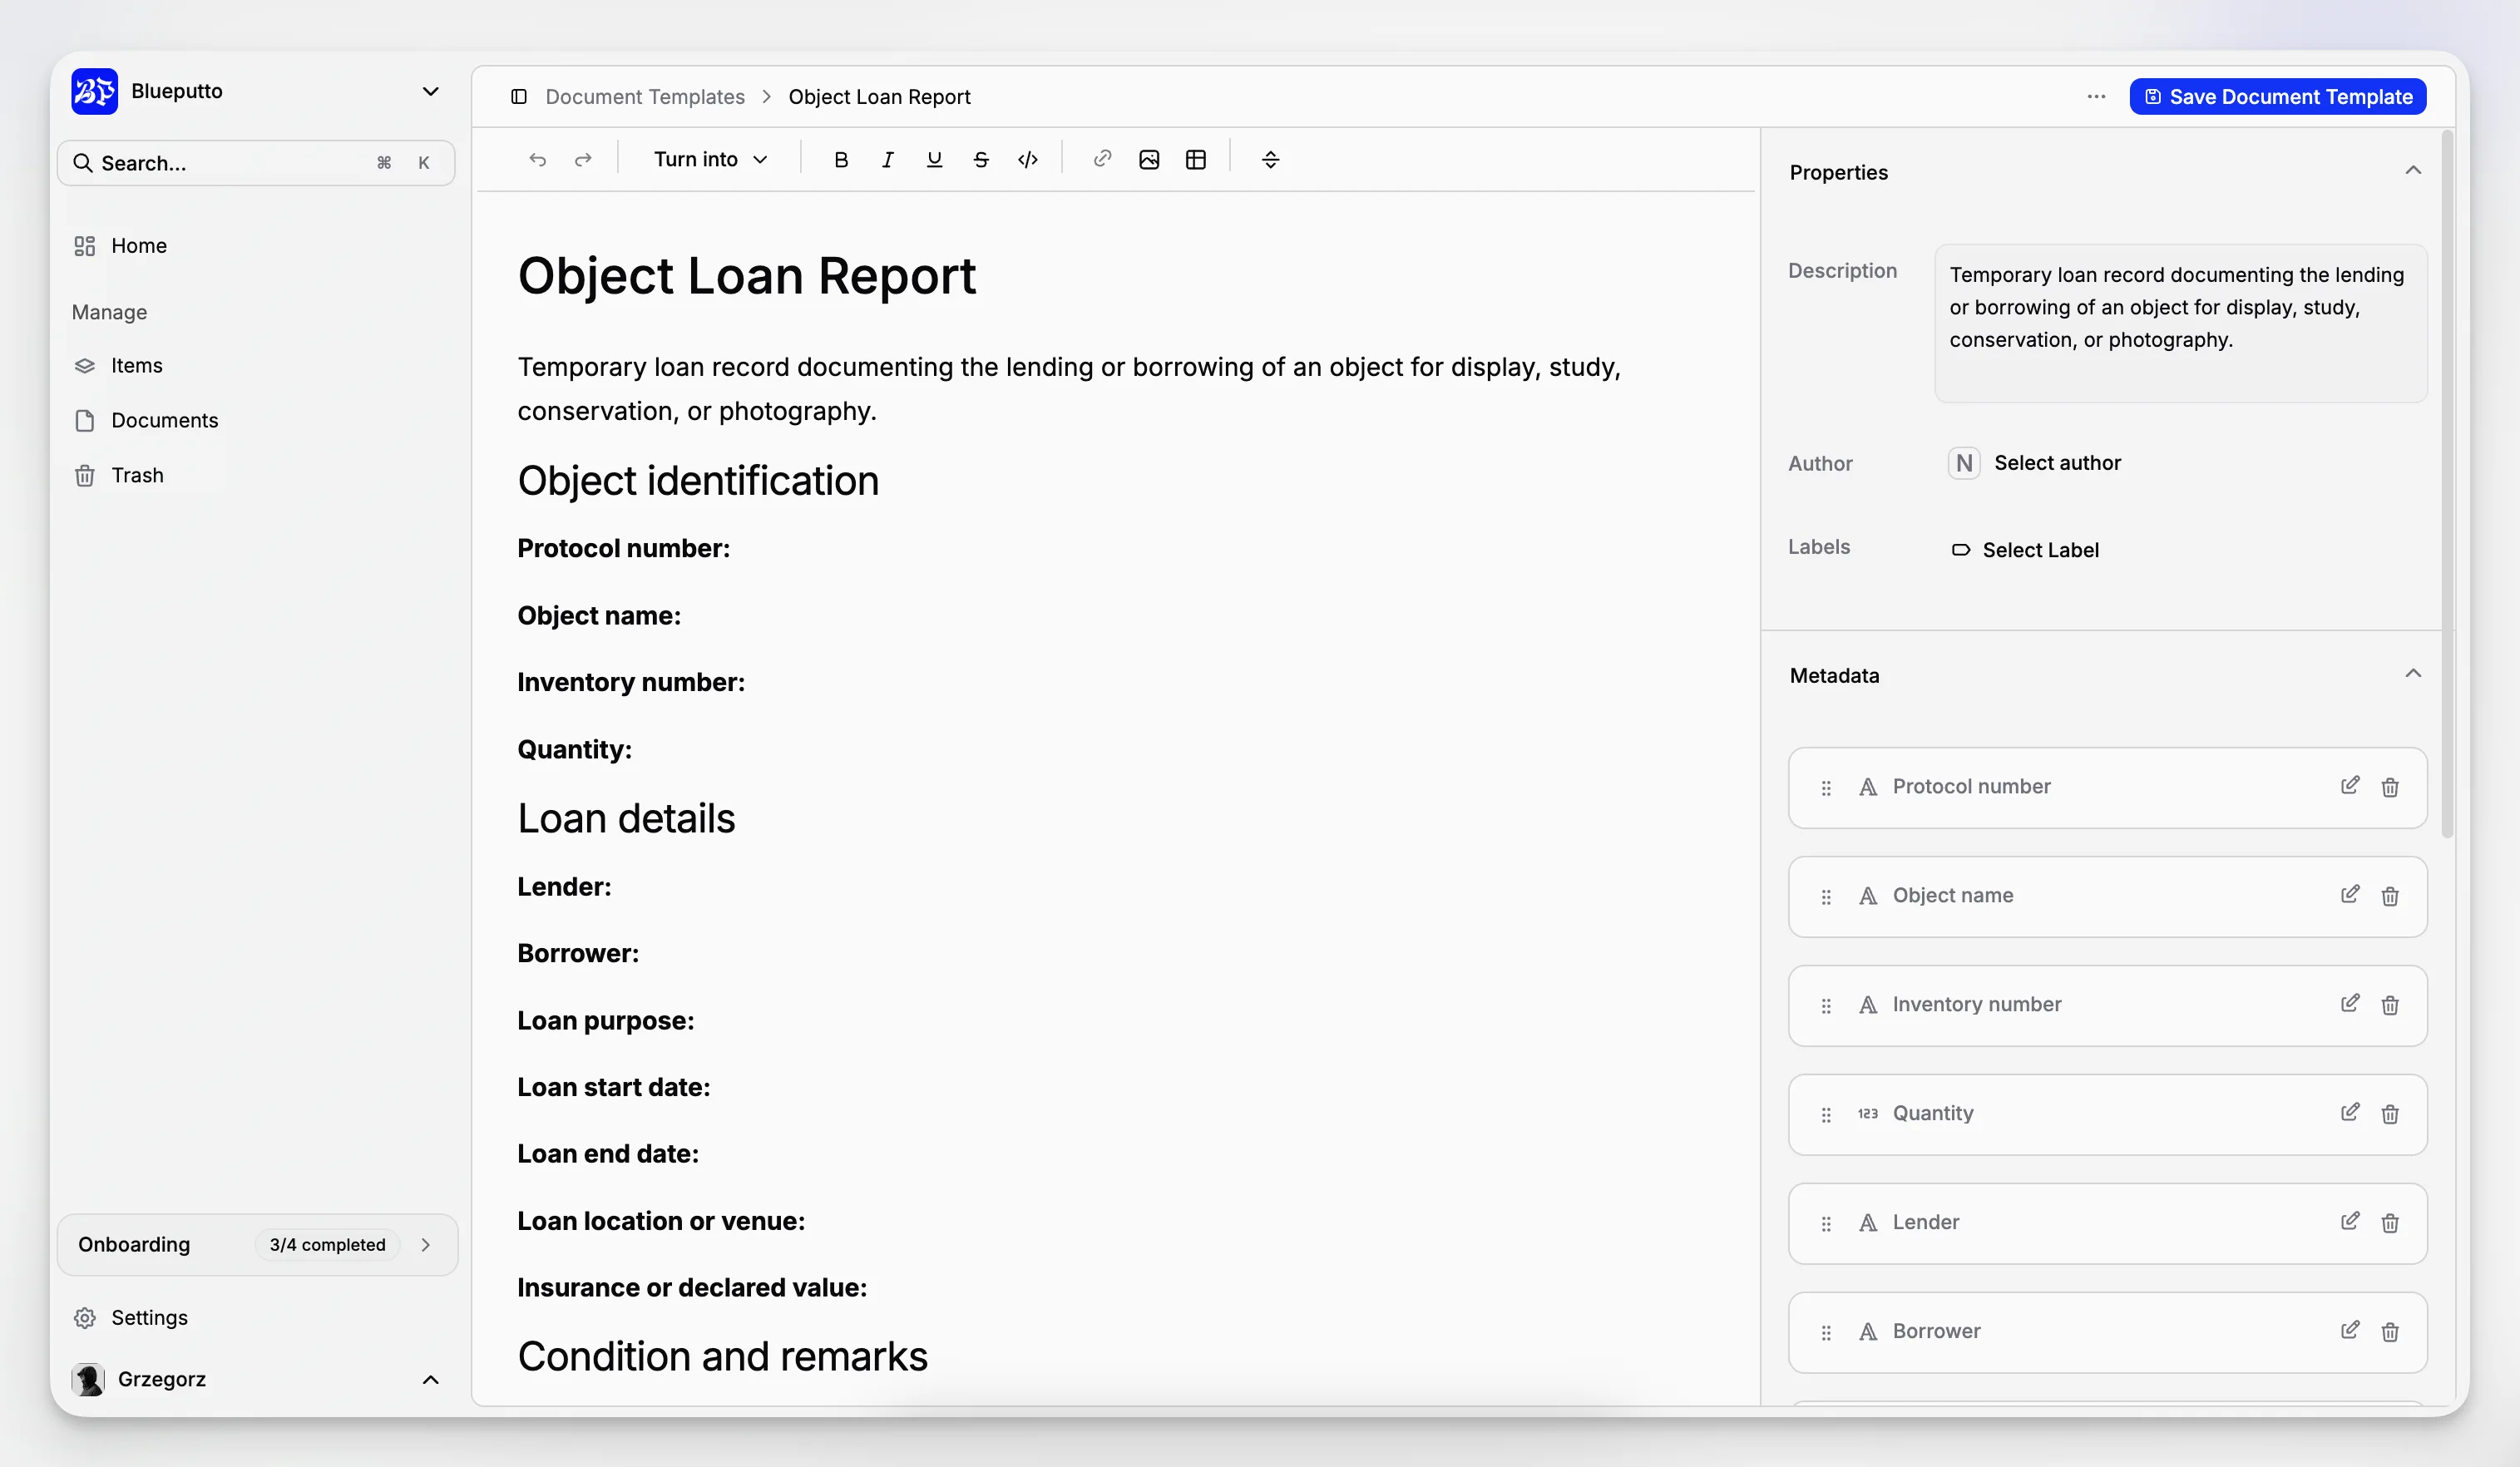Image resolution: width=2520 pixels, height=1467 pixels.
Task: Insert an image from toolbar
Action: [x=1149, y=160]
